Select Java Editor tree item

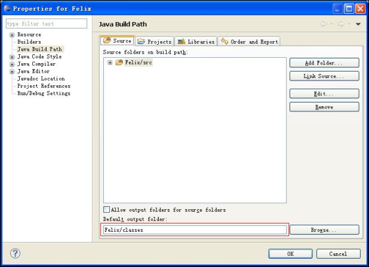tap(33, 71)
